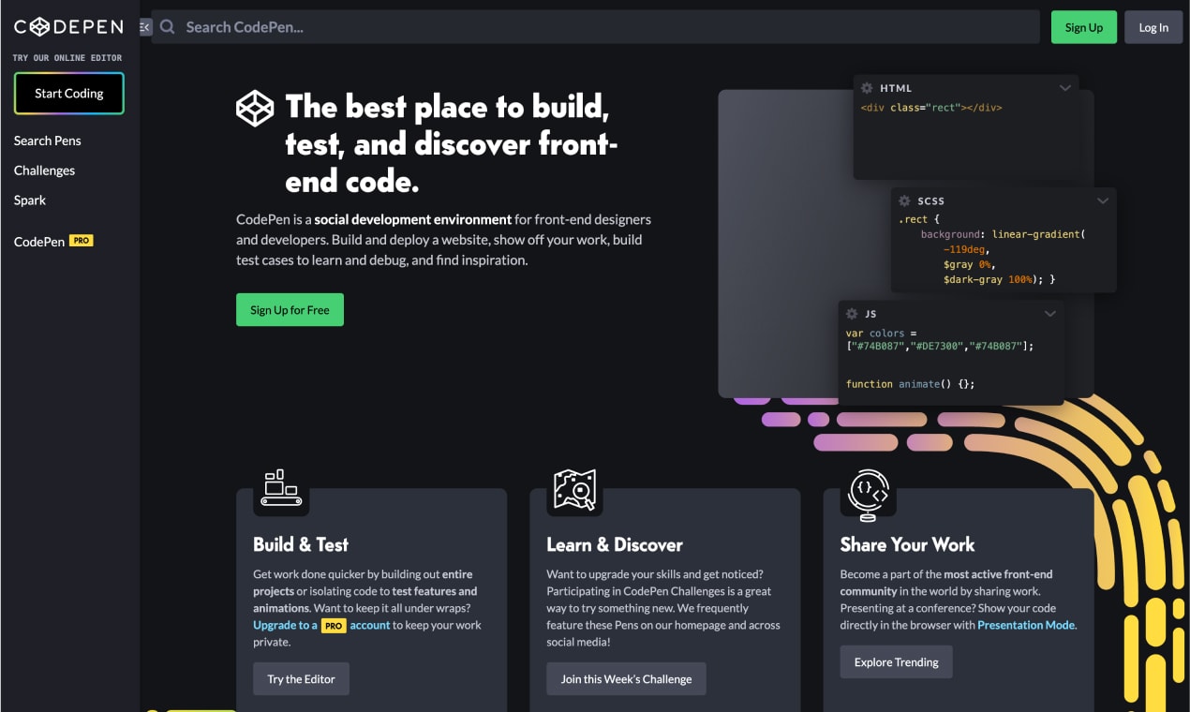Focus the Search CodePen input field
Image resolution: width=1190 pixels, height=712 pixels.
point(596,27)
